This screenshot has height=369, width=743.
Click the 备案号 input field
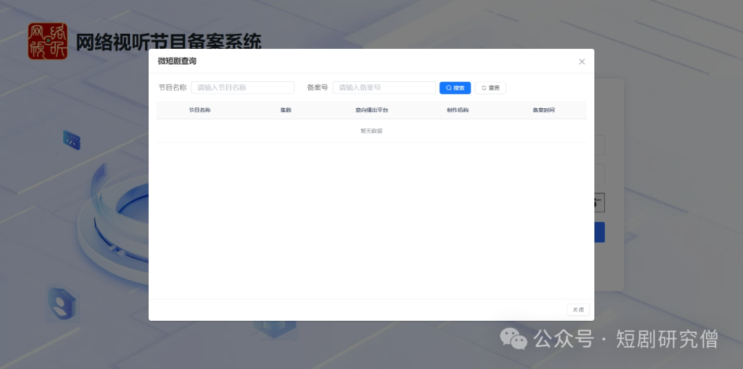click(x=384, y=87)
